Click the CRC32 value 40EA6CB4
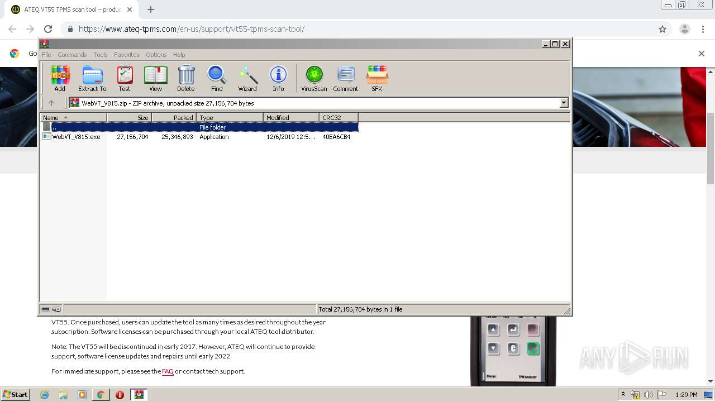This screenshot has height=402, width=715. coord(336,137)
